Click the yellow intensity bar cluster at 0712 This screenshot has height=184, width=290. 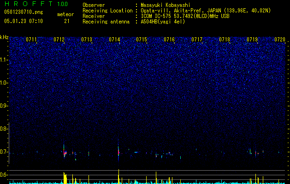65,178
